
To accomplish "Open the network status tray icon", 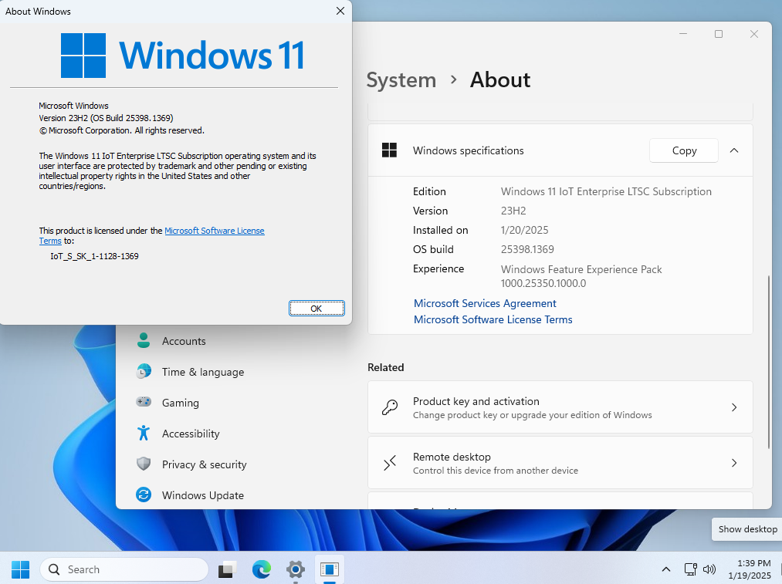I will (690, 569).
